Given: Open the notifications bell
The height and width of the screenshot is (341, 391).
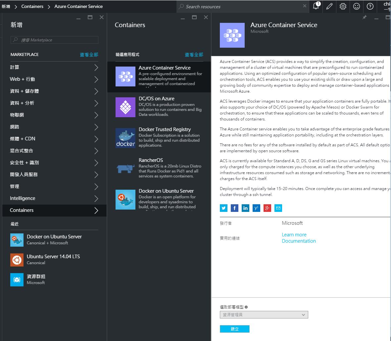Looking at the screenshot, I should pos(316,7).
